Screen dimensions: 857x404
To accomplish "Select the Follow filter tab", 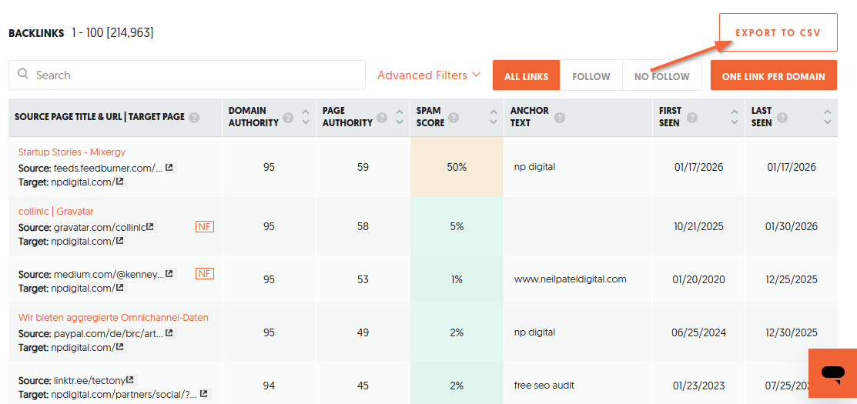I will [x=591, y=76].
